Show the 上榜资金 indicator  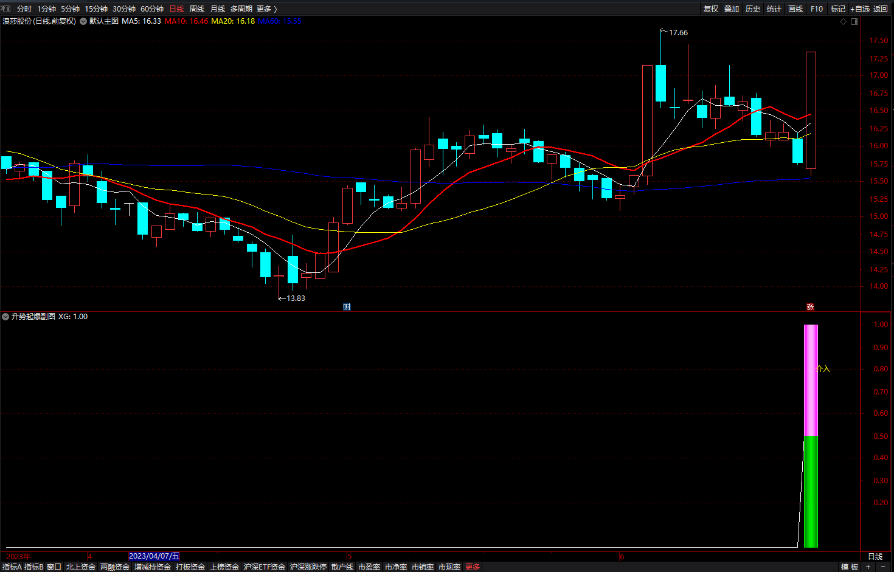point(224,567)
